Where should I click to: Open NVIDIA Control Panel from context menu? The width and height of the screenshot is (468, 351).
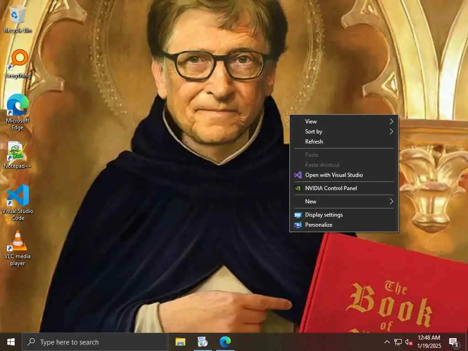click(x=344, y=188)
